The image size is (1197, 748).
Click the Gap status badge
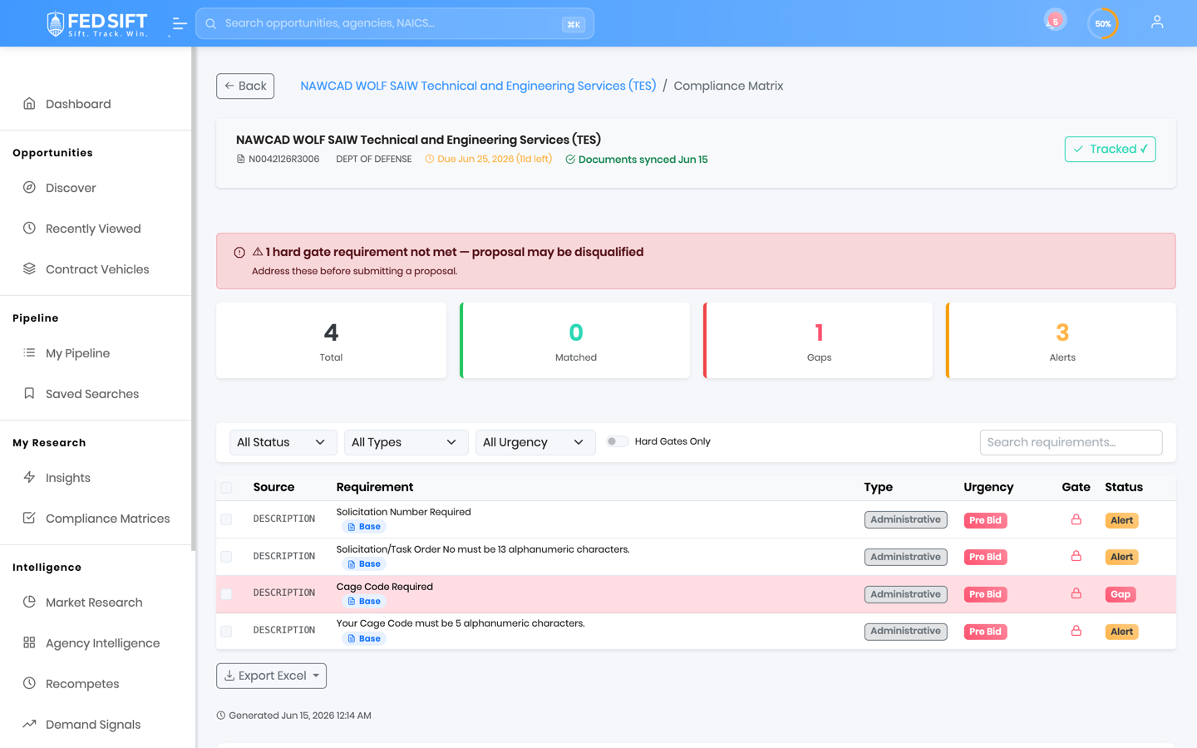[1121, 594]
